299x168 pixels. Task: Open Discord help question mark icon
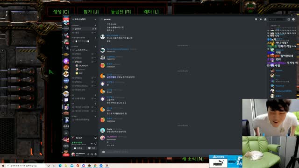tap(293, 19)
